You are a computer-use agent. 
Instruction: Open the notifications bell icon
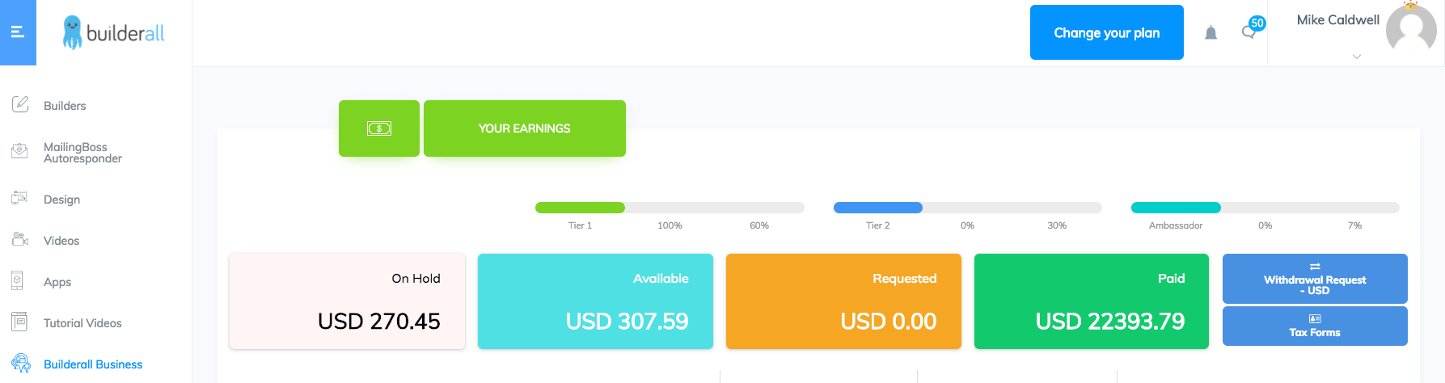1211,33
